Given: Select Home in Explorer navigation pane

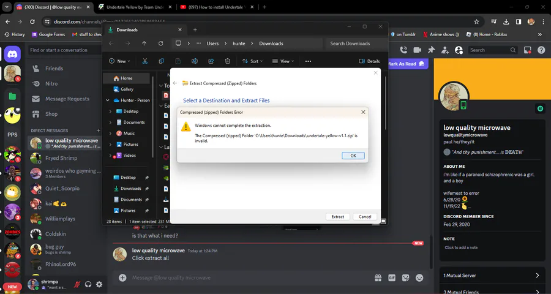Looking at the screenshot, I should click(x=127, y=78).
